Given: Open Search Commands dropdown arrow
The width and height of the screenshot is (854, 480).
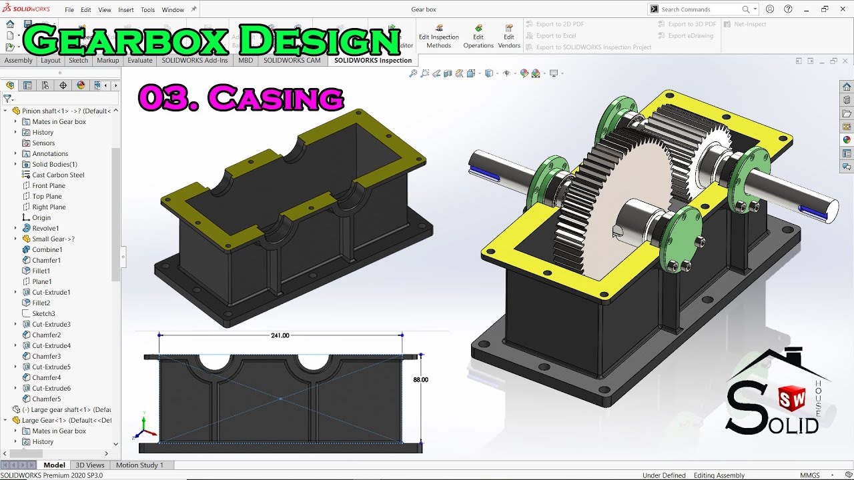Looking at the screenshot, I should tap(755, 9).
